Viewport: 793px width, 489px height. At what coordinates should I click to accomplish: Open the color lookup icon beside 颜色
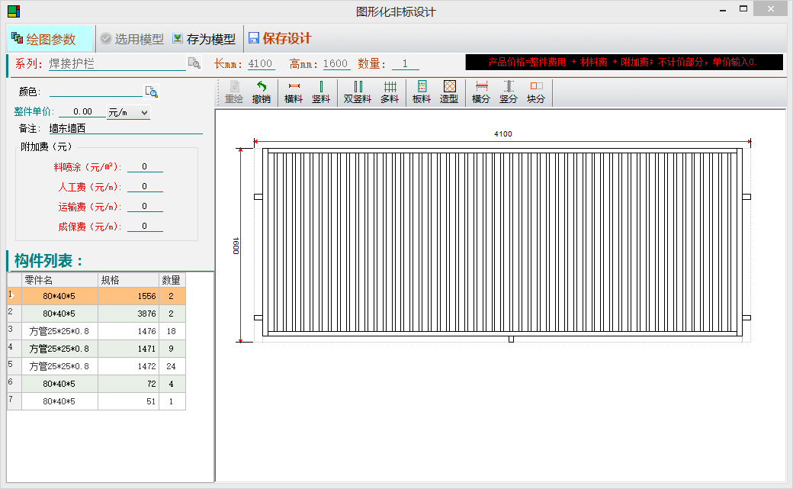click(152, 92)
